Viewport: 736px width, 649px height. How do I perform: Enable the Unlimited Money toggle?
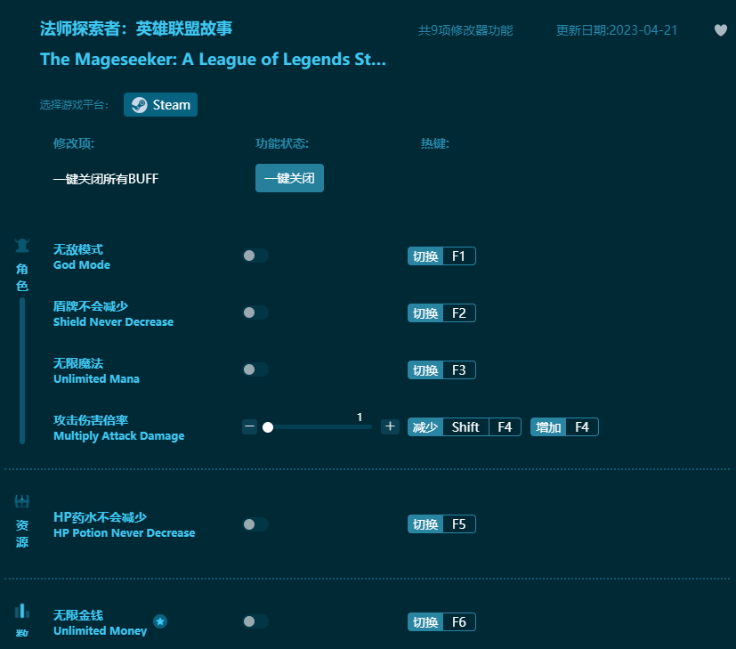click(255, 621)
